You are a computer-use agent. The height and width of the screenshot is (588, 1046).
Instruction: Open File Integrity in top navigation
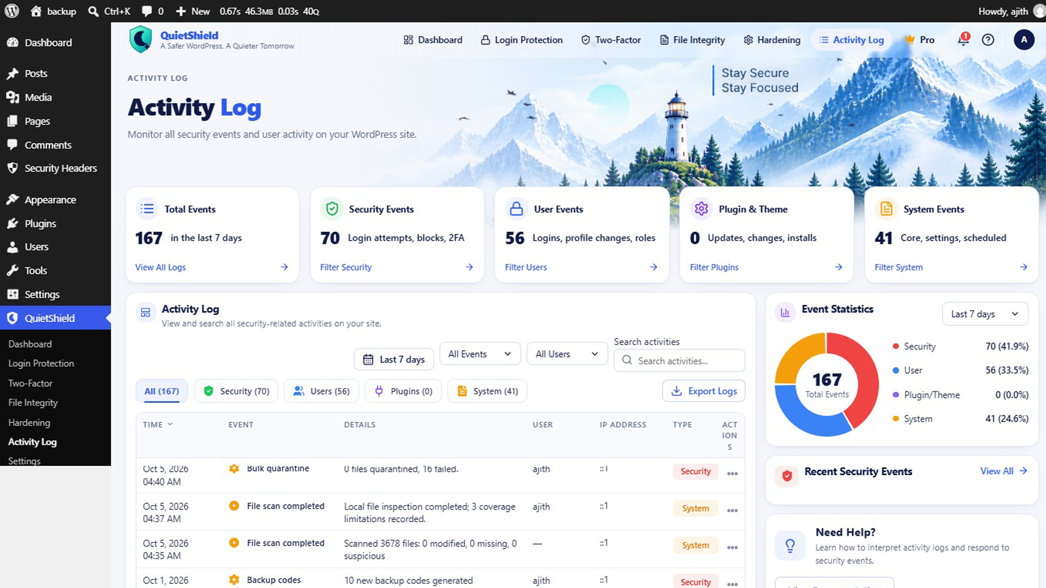pyautogui.click(x=692, y=40)
